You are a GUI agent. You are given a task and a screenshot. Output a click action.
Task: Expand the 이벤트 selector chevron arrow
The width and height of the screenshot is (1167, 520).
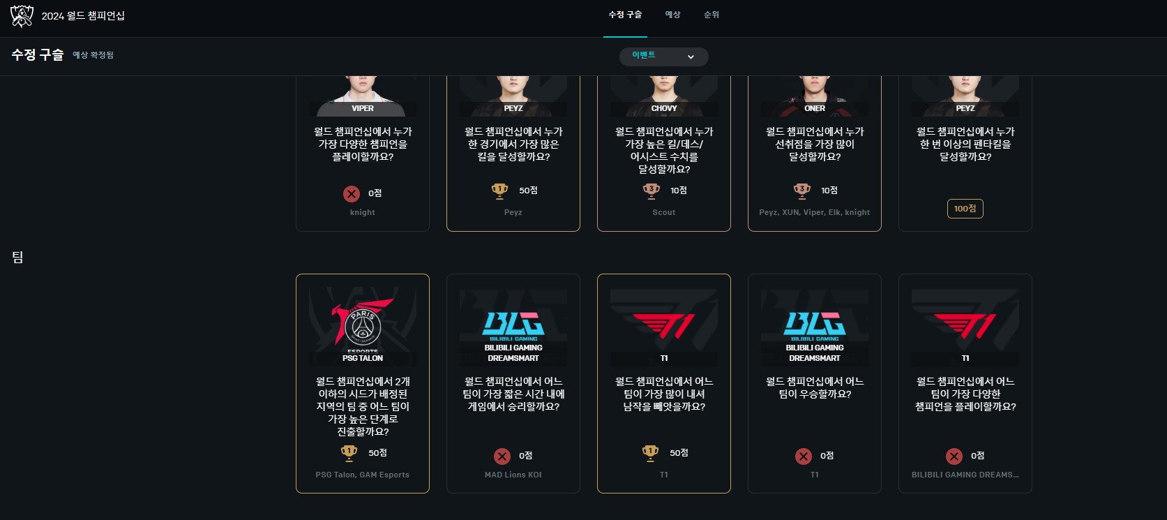click(691, 57)
